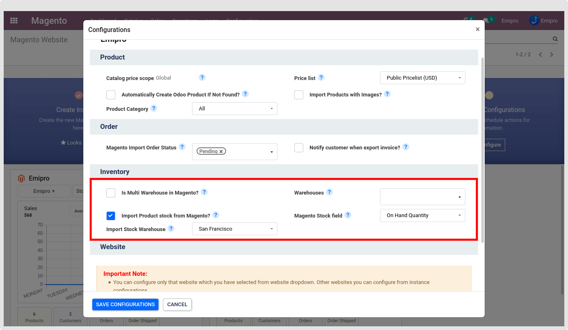The image size is (568, 330).
Task: Close the Configurations dialog
Action: (x=478, y=30)
